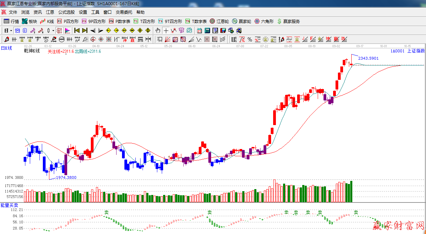Toggle the crosshair cursor button
The width and height of the screenshot is (426, 234).
[166, 30]
